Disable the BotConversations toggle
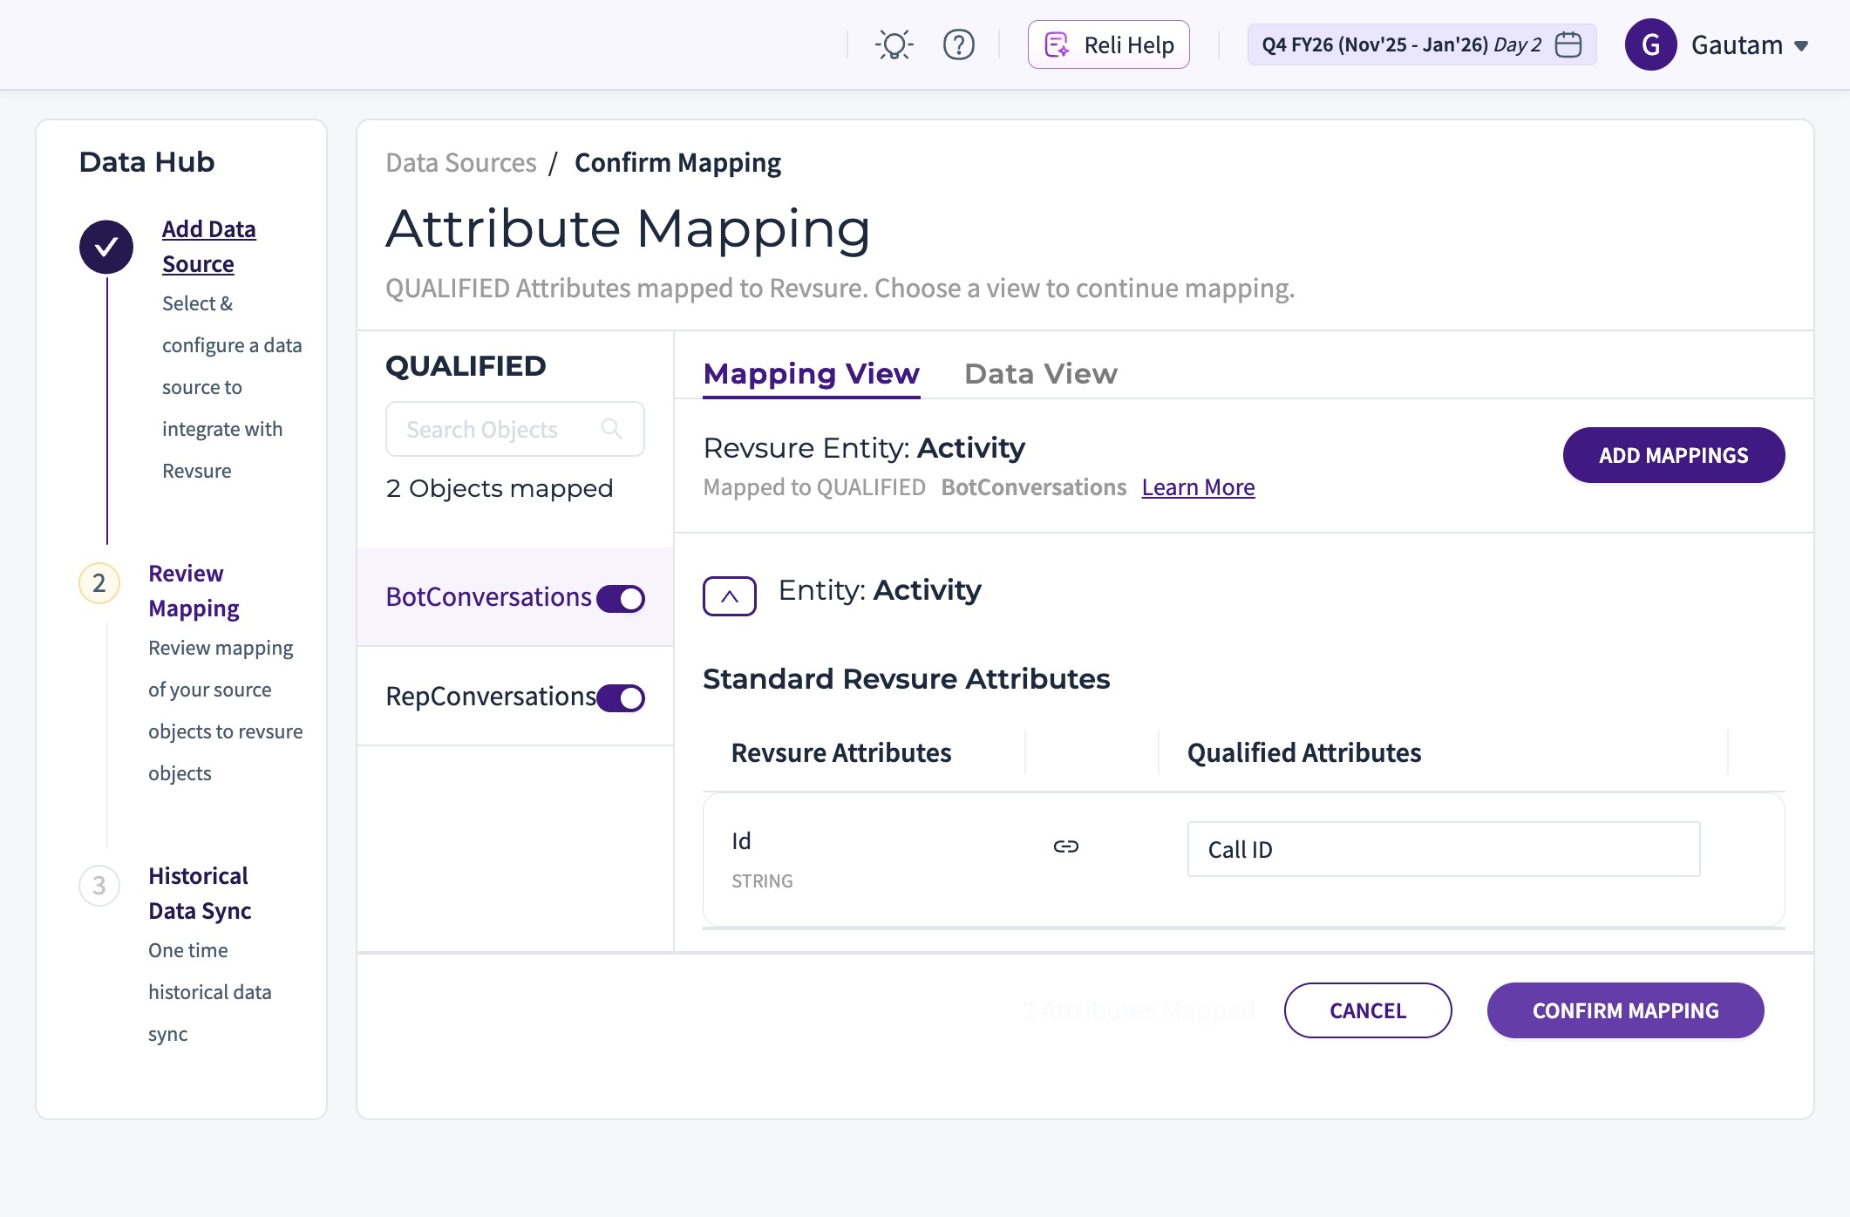Screen dimensions: 1850x1217 (x=621, y=599)
